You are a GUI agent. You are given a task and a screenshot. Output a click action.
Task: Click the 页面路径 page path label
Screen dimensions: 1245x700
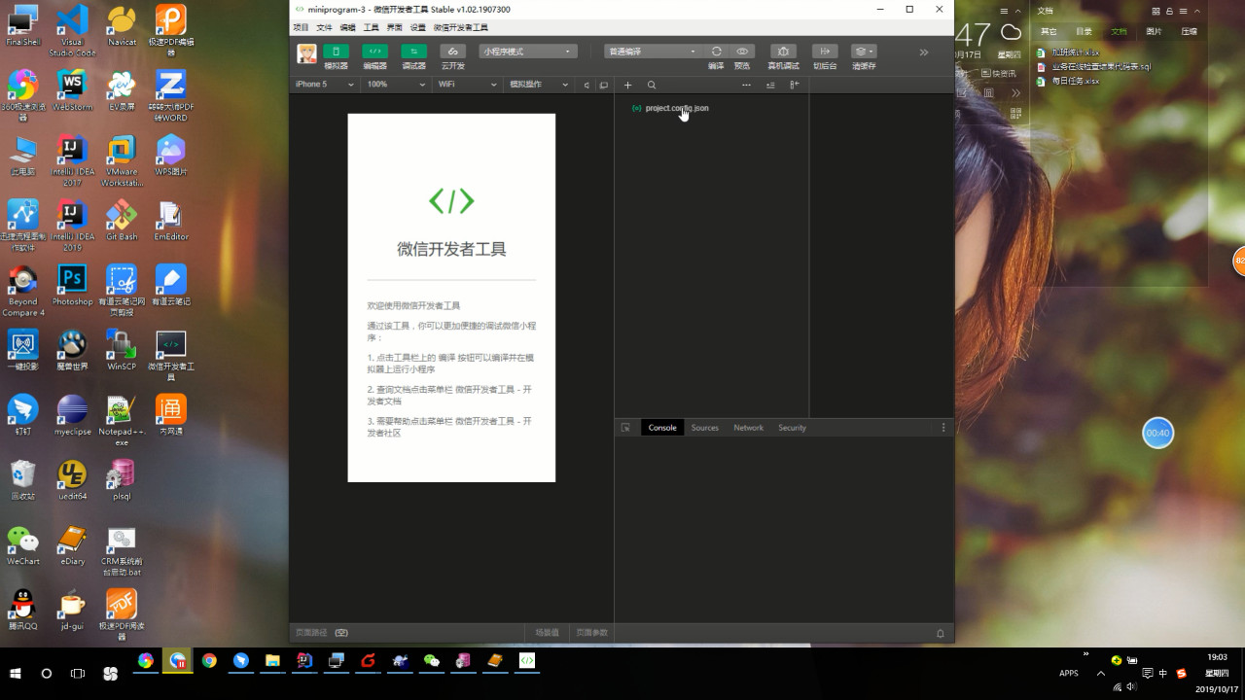pyautogui.click(x=311, y=633)
